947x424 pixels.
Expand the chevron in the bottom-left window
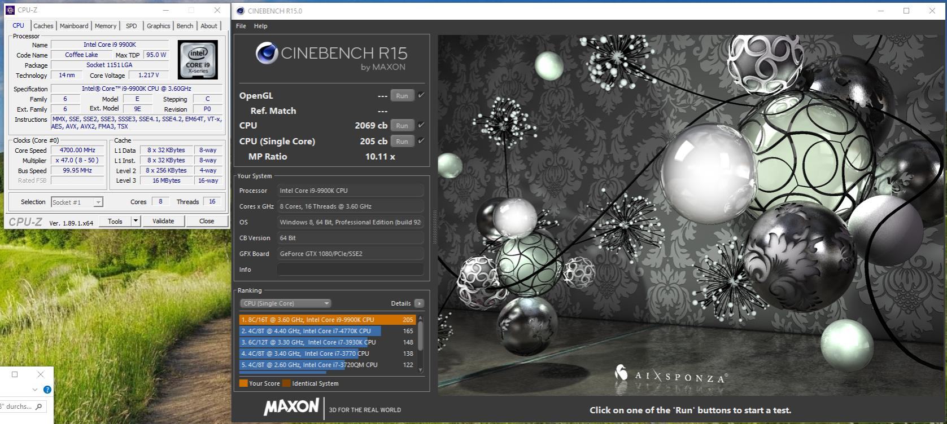coord(35,390)
